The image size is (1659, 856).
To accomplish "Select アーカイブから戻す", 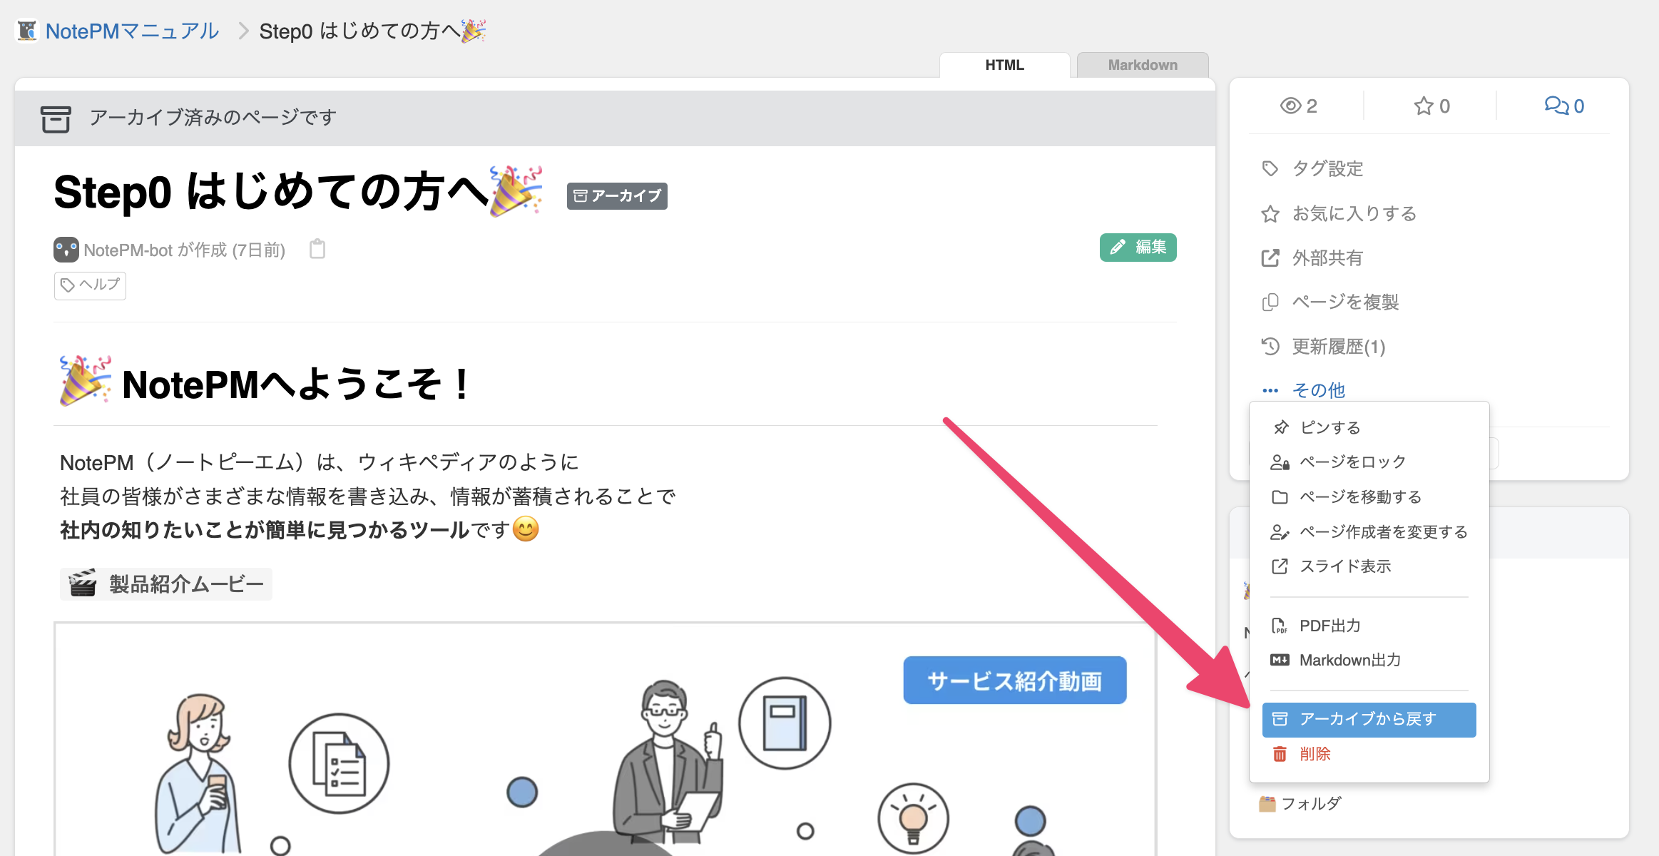I will click(1369, 719).
